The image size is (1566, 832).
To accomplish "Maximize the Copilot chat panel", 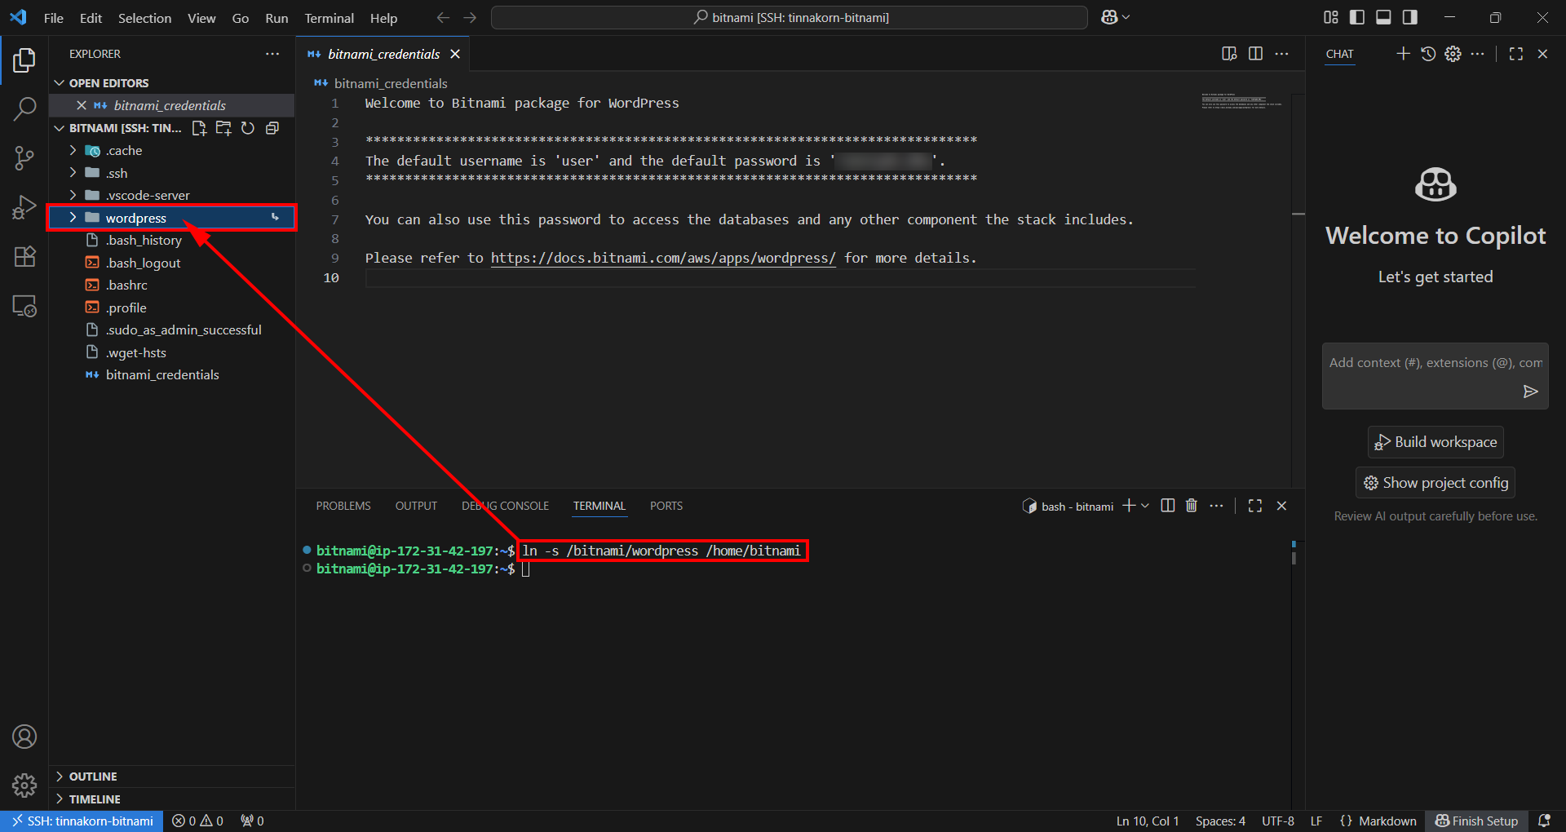I will click(x=1516, y=54).
